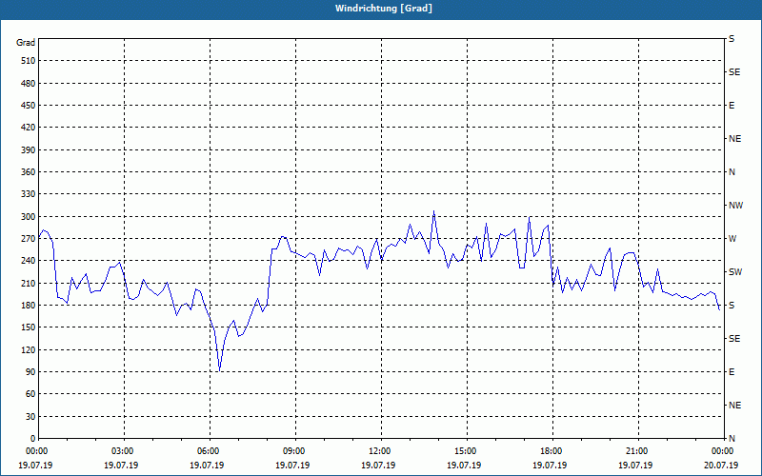
Task: Click the SW compass label on the right axis
Action: point(735,272)
